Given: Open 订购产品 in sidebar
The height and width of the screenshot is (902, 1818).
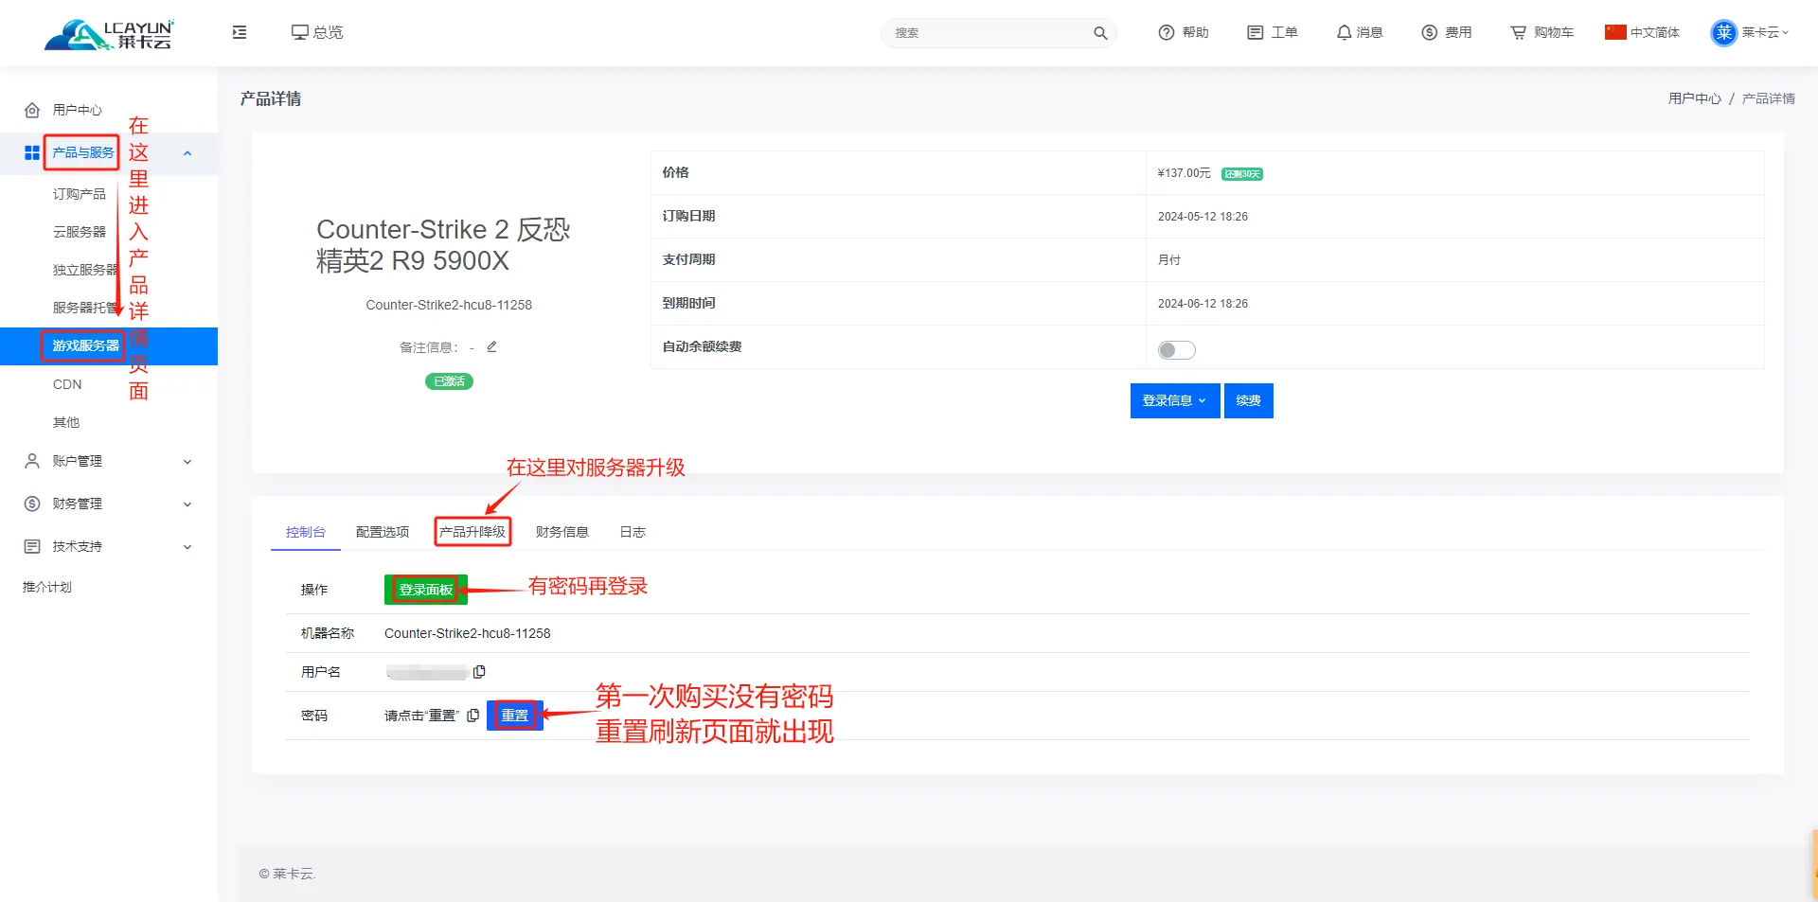Looking at the screenshot, I should 80,194.
